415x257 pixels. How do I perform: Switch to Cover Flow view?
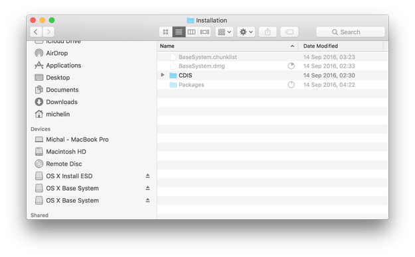point(205,32)
